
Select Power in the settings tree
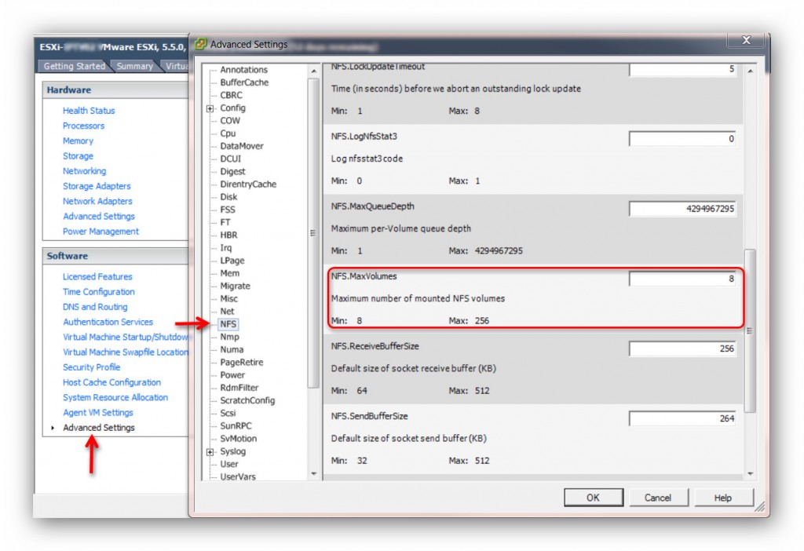232,375
